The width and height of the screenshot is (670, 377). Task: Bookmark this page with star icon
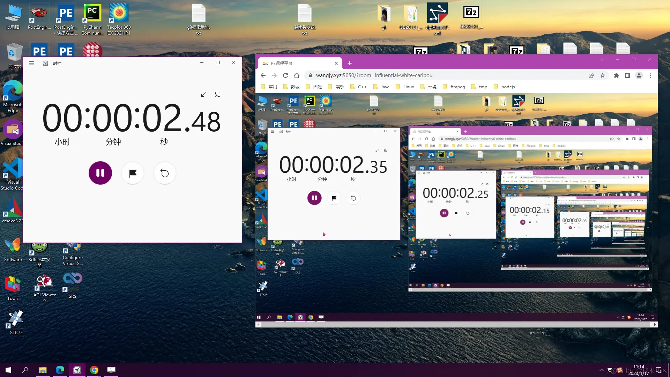point(603,75)
